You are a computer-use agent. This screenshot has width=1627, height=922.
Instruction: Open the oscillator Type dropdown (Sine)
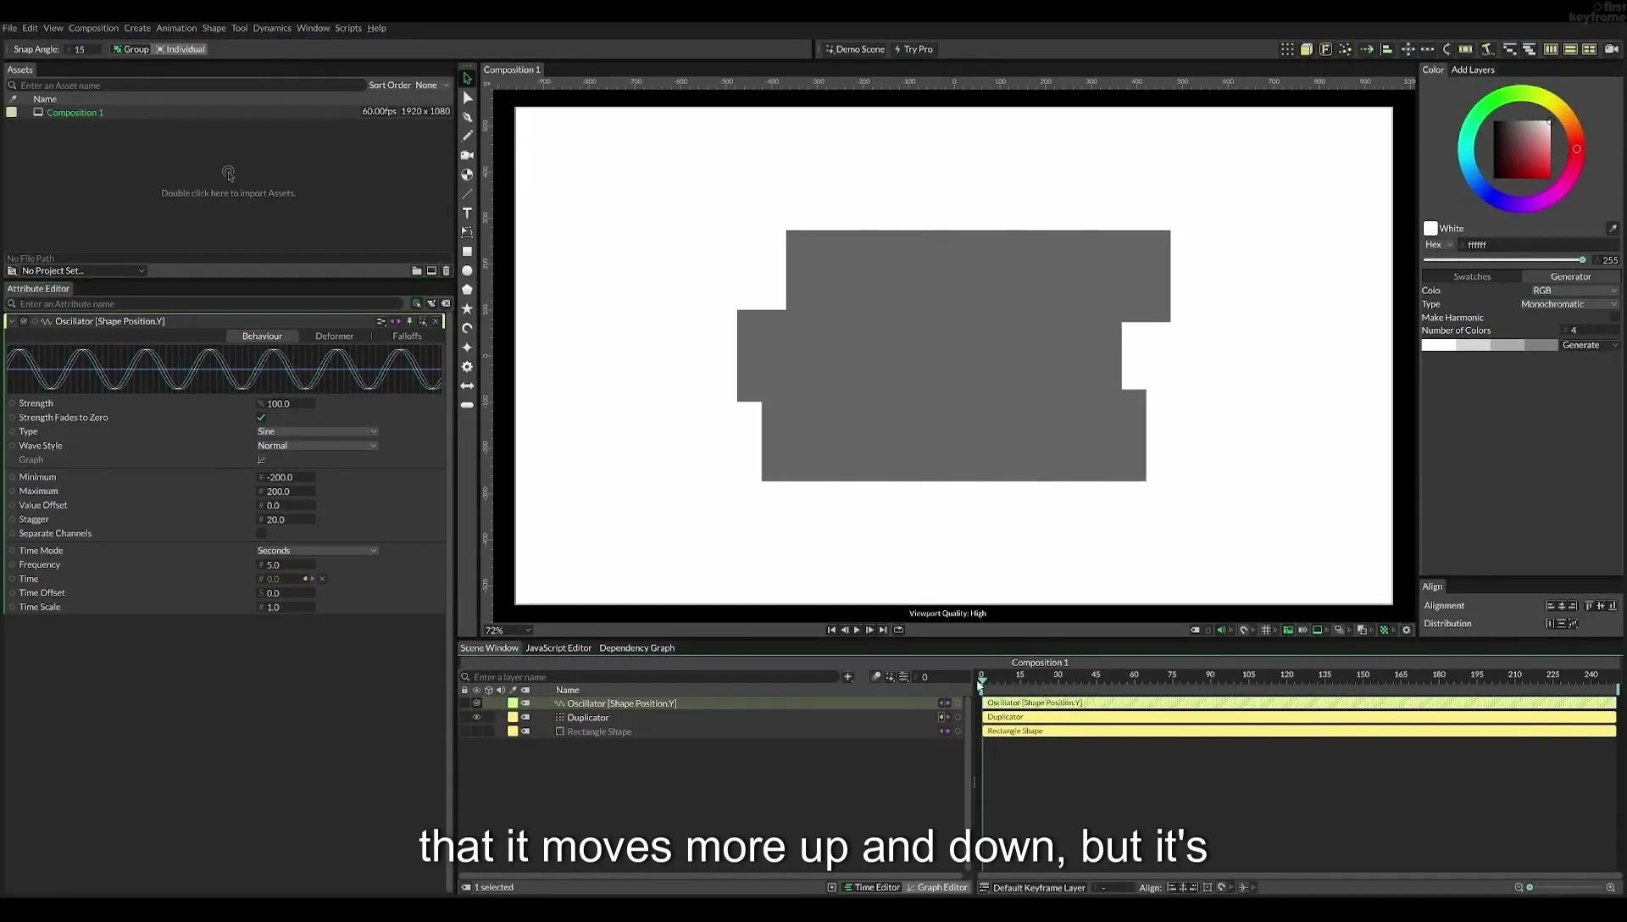317,431
